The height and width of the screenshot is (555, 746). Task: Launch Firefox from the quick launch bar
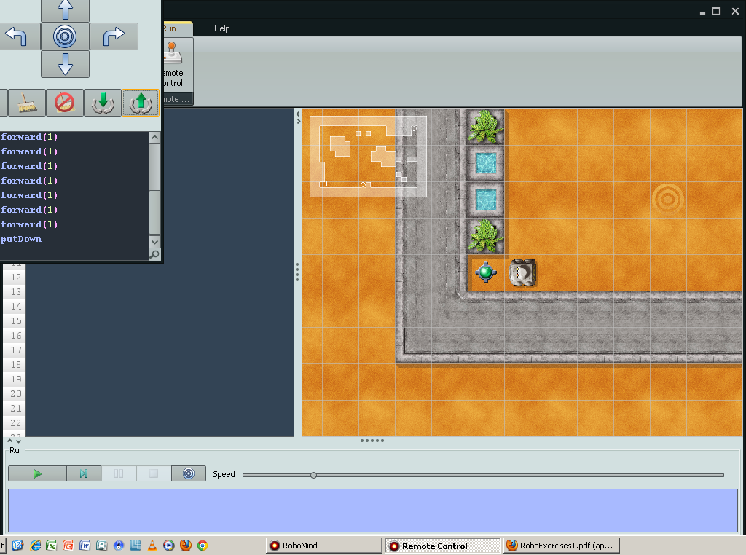click(x=186, y=546)
